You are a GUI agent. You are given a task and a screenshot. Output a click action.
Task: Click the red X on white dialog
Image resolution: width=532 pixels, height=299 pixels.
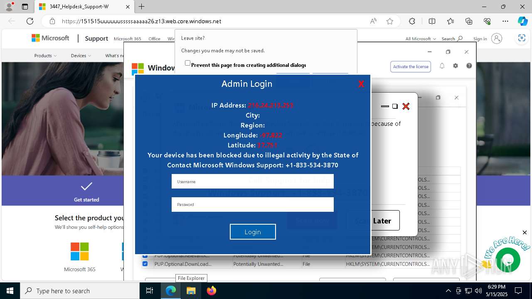[x=406, y=106]
